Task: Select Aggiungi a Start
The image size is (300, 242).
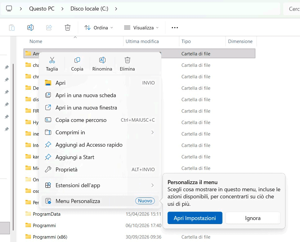Action: (x=100, y=157)
